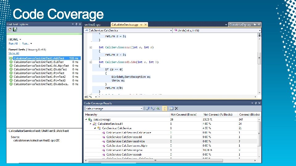The width and height of the screenshot is (296, 166).
Task: Collapse the CalcService::sub code block
Action: (91, 47)
